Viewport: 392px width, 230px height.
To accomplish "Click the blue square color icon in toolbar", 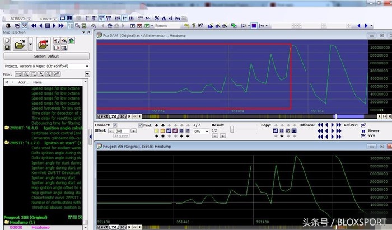I will (x=254, y=25).
